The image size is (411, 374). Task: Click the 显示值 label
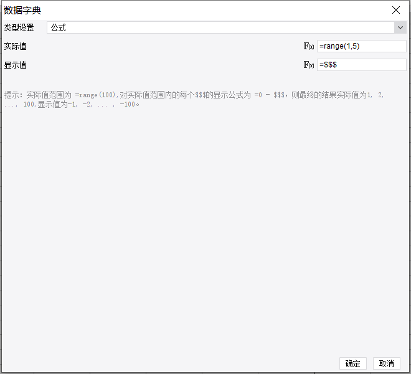coord(15,65)
